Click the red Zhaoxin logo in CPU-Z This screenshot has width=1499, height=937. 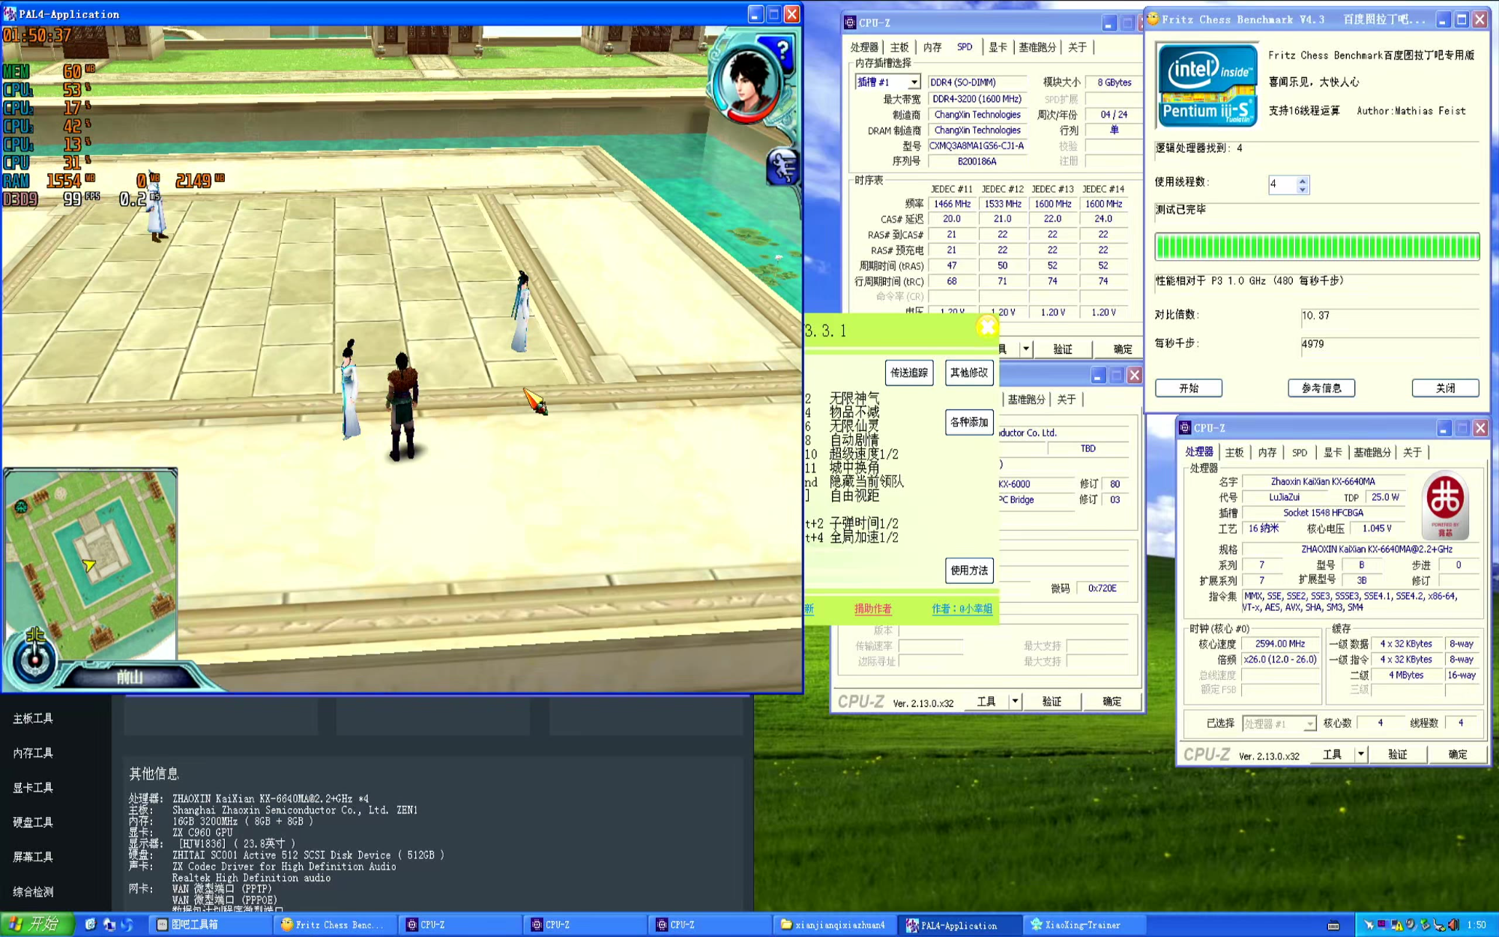click(1444, 504)
